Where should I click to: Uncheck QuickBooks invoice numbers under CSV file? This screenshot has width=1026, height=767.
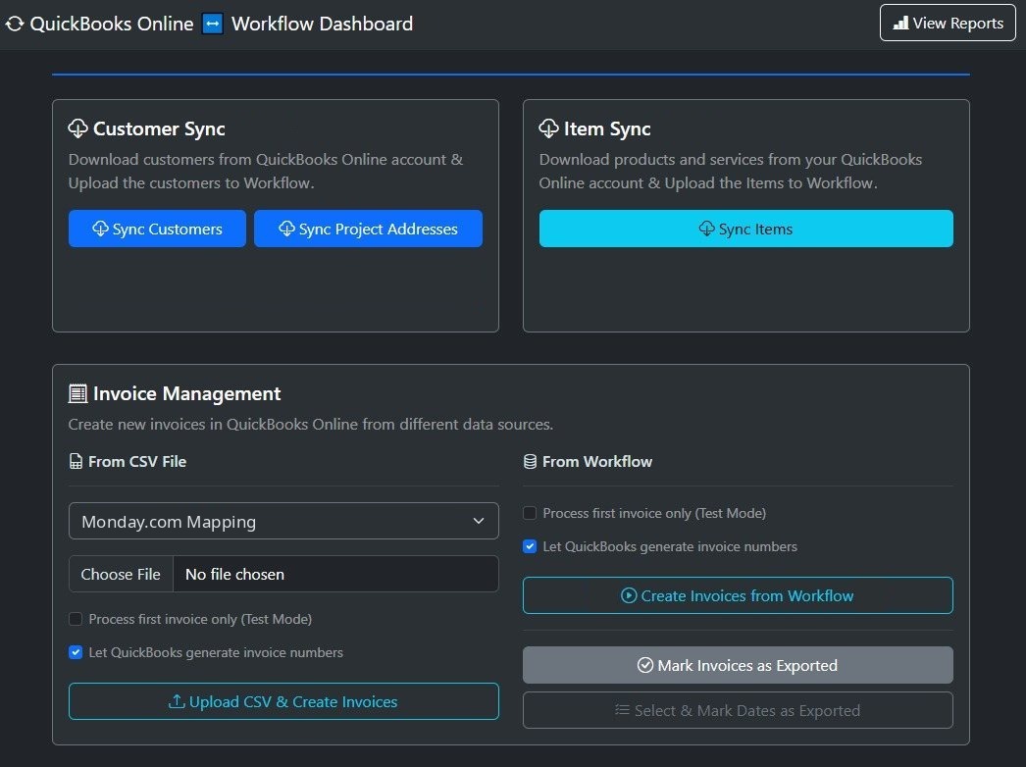click(76, 652)
